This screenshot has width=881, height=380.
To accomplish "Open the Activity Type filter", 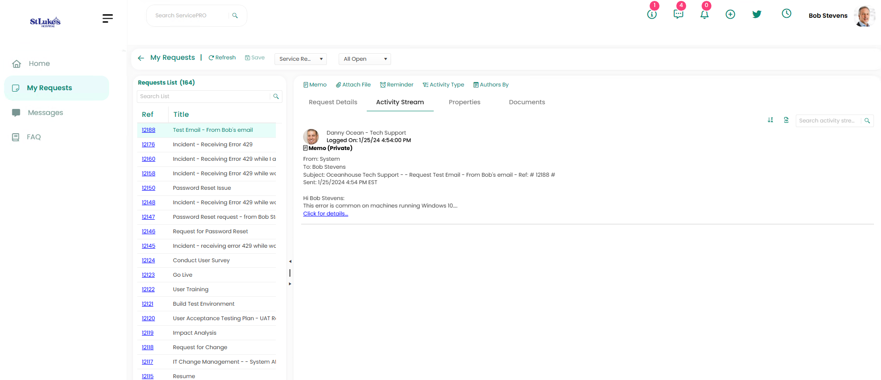I will pyautogui.click(x=443, y=85).
